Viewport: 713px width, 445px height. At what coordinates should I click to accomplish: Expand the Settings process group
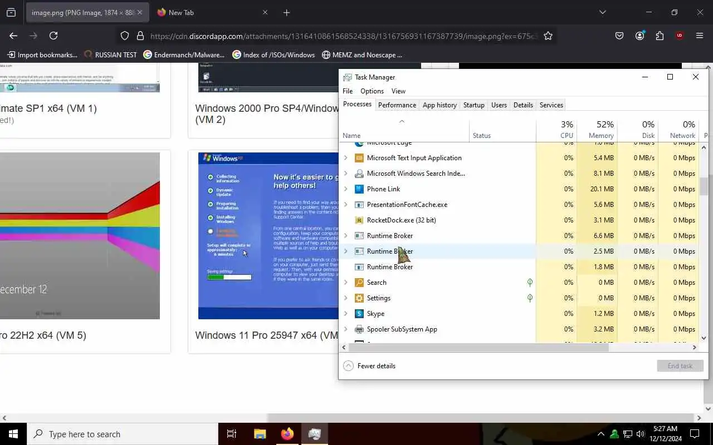(x=345, y=298)
